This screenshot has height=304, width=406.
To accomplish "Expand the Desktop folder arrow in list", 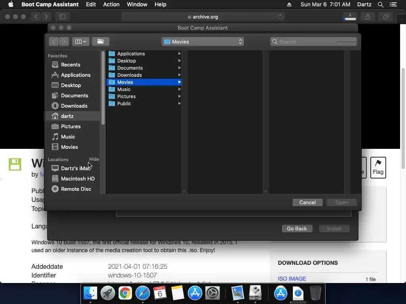I will point(179,61).
